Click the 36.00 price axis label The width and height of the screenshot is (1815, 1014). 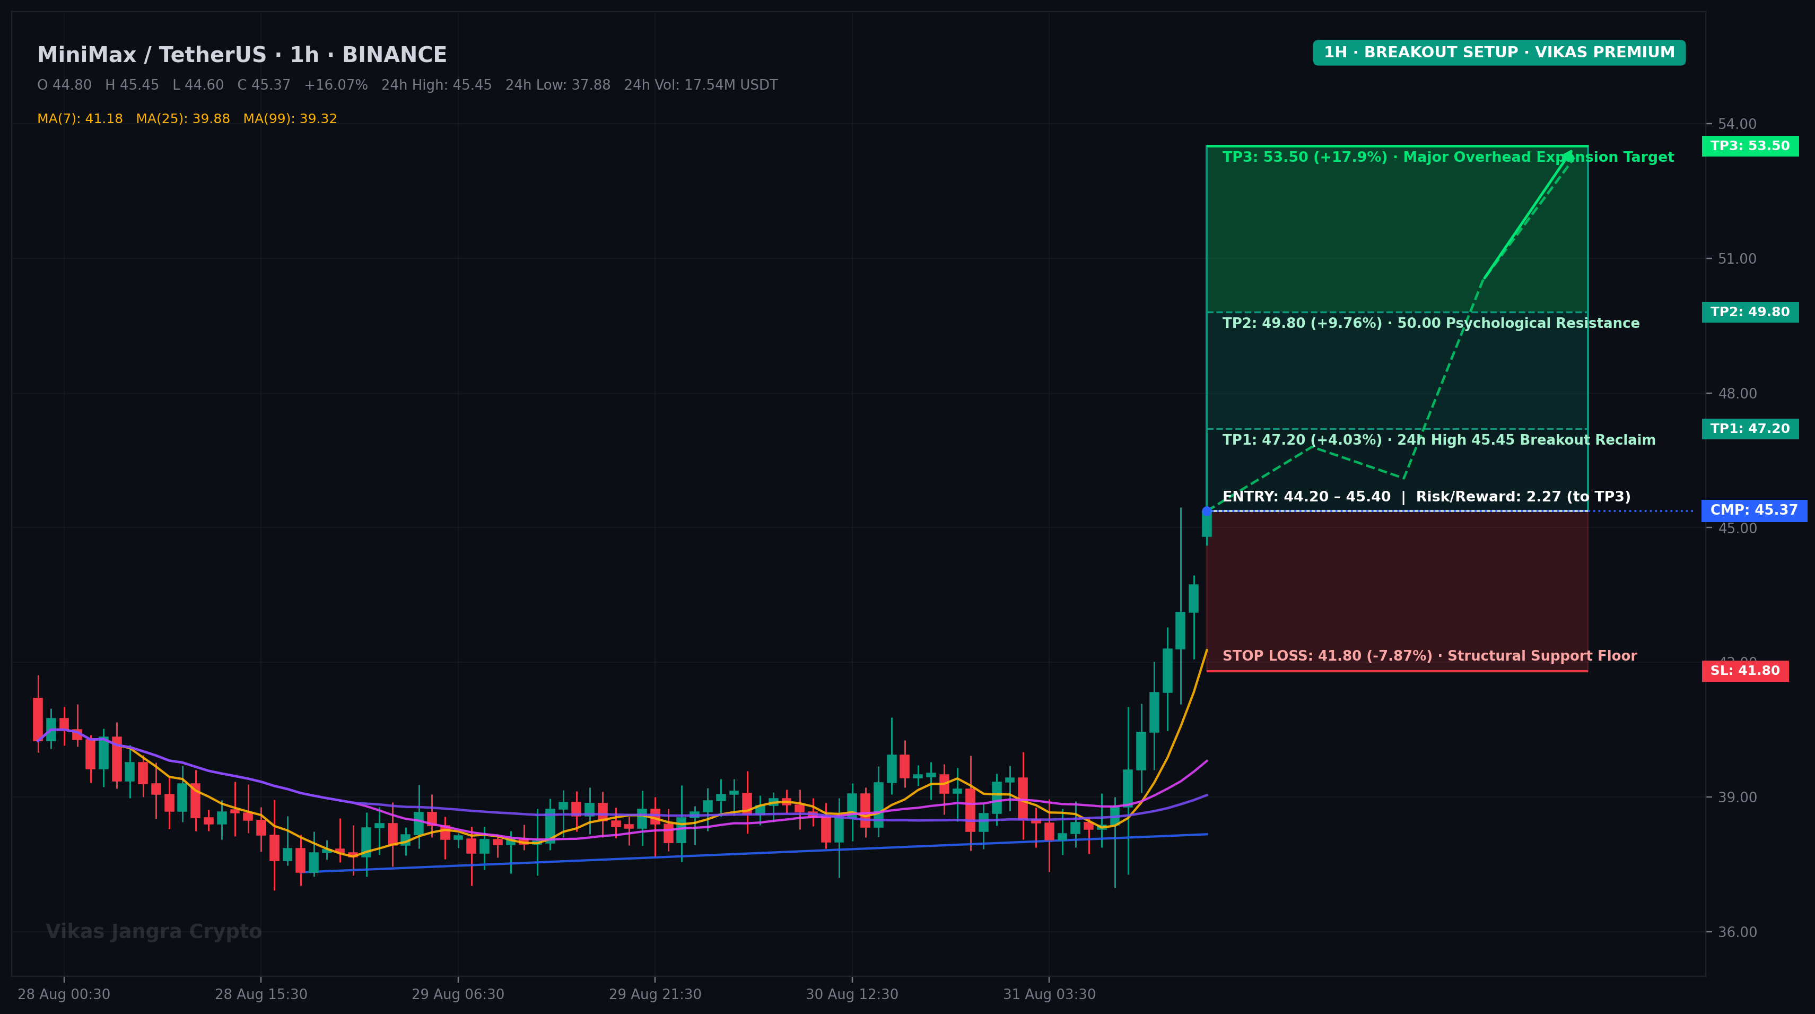1737,932
